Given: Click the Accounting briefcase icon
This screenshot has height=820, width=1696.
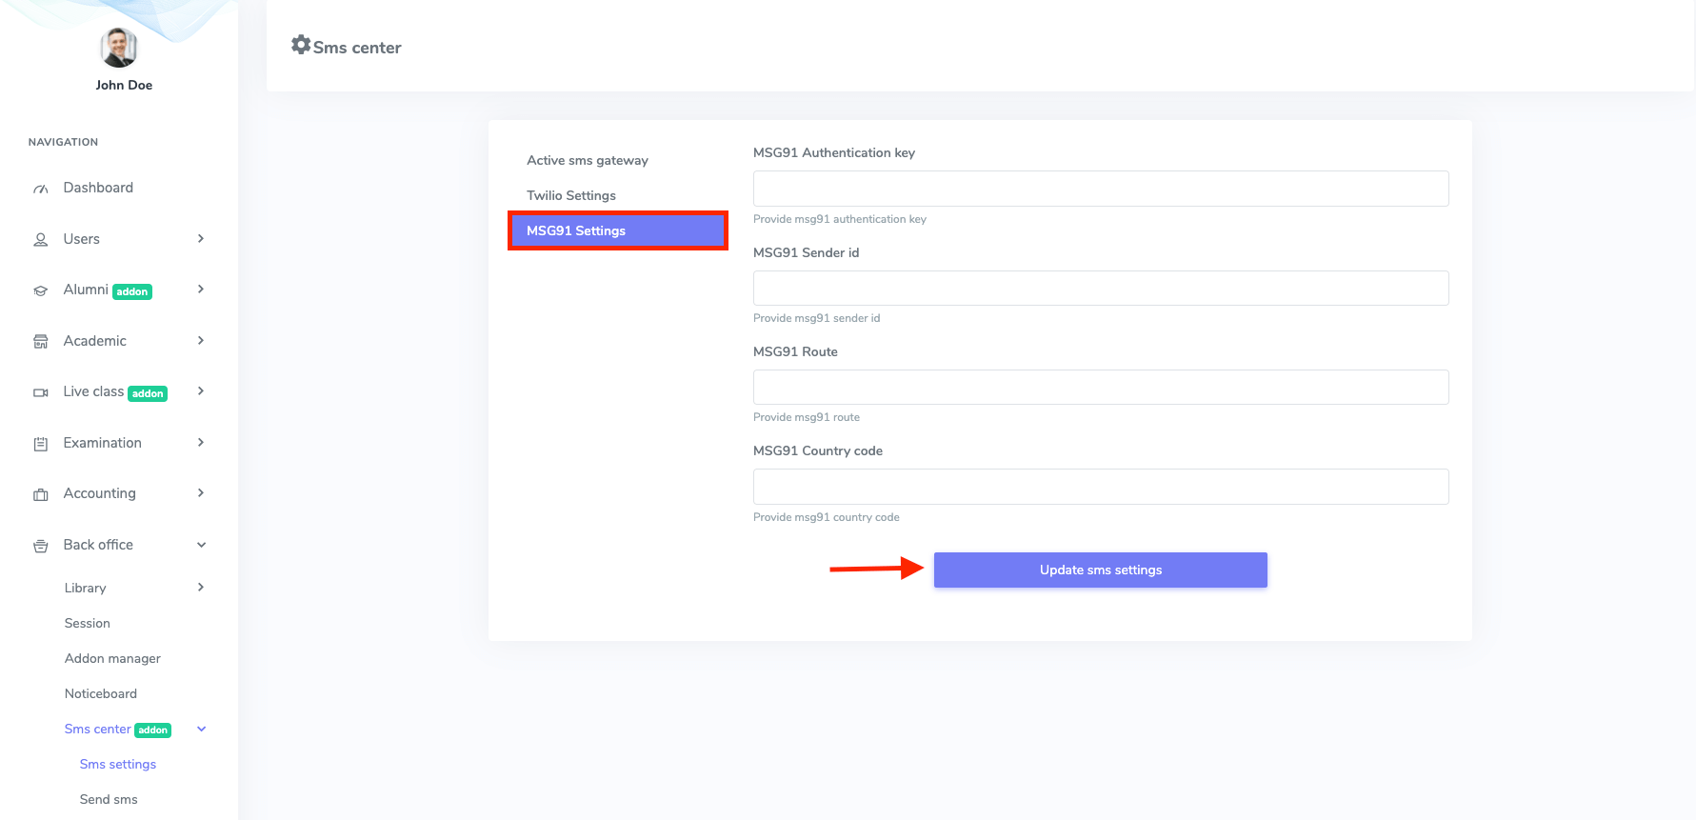Looking at the screenshot, I should [40, 494].
